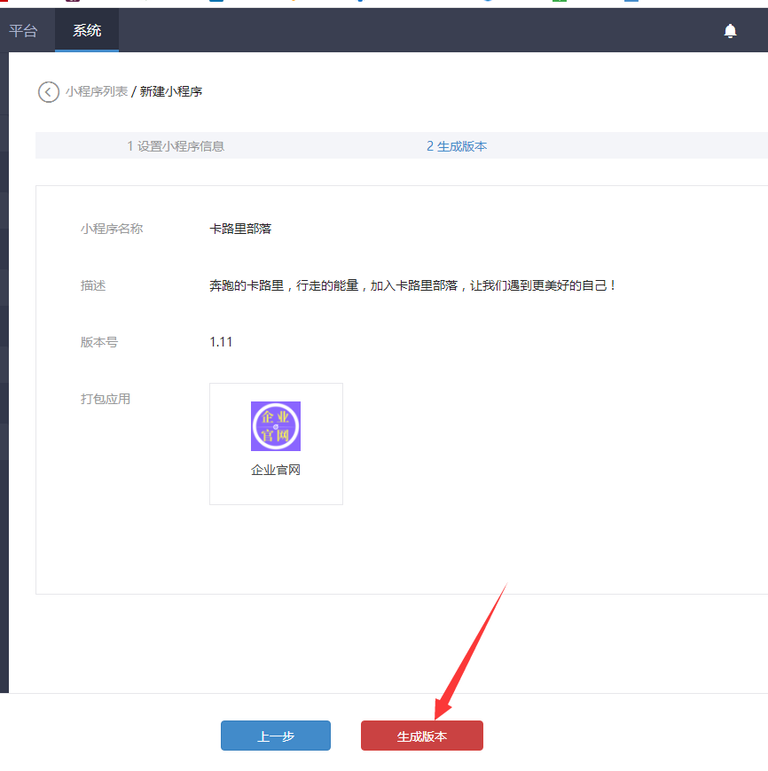
Task: Click the 打包应用 field label
Action: [x=106, y=399]
